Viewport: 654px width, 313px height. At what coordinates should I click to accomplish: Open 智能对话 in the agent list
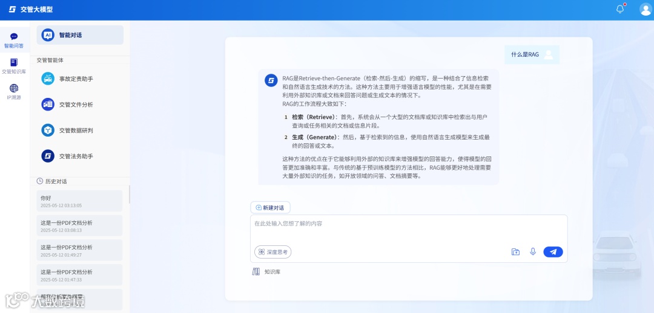click(80, 35)
